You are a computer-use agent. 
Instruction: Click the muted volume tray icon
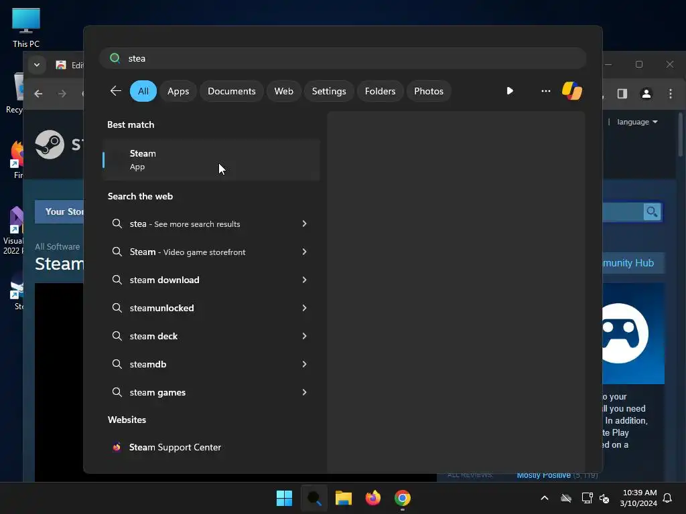coord(604,498)
